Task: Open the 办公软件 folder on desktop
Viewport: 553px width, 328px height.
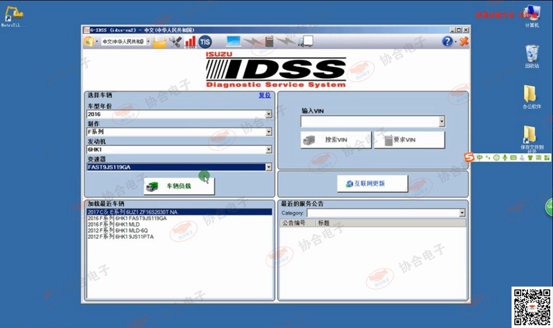Action: [x=532, y=97]
